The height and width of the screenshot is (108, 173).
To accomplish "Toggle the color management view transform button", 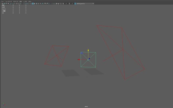I will tap(75, 4).
